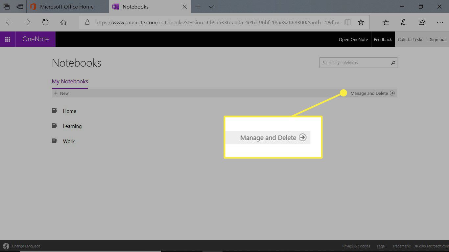Open the Feedback button

[x=383, y=39]
